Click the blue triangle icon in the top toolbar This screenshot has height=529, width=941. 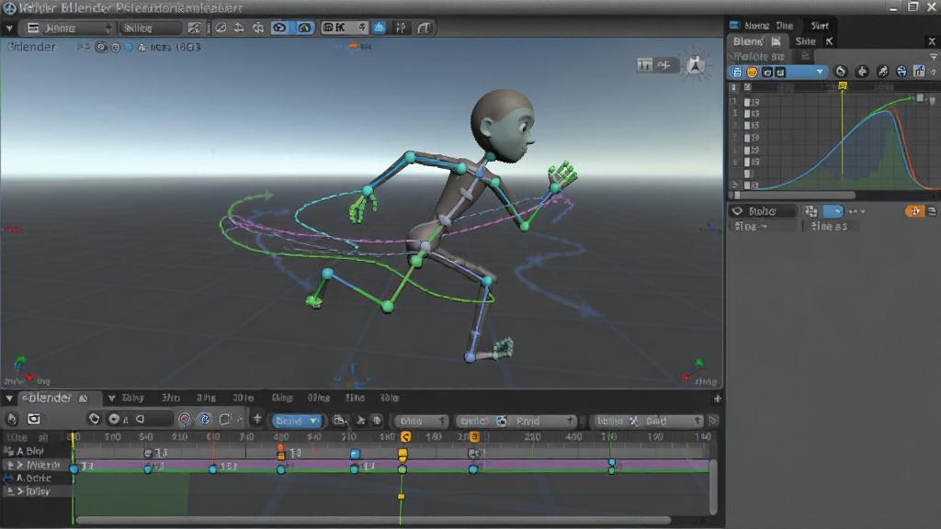pos(380,28)
